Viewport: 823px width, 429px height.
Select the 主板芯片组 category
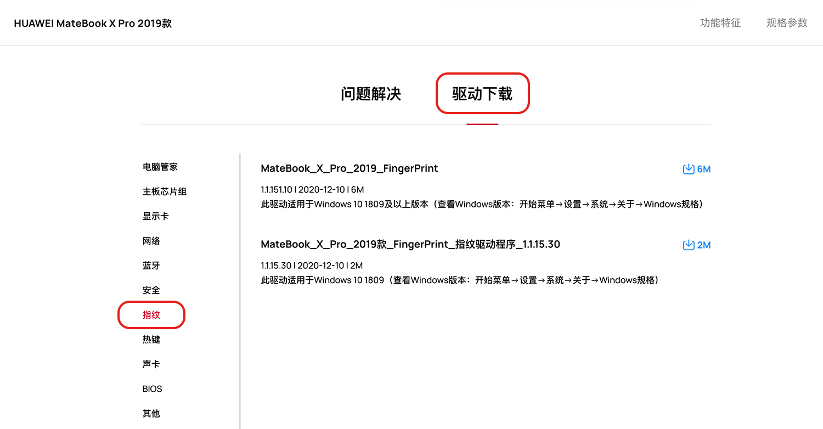click(165, 191)
